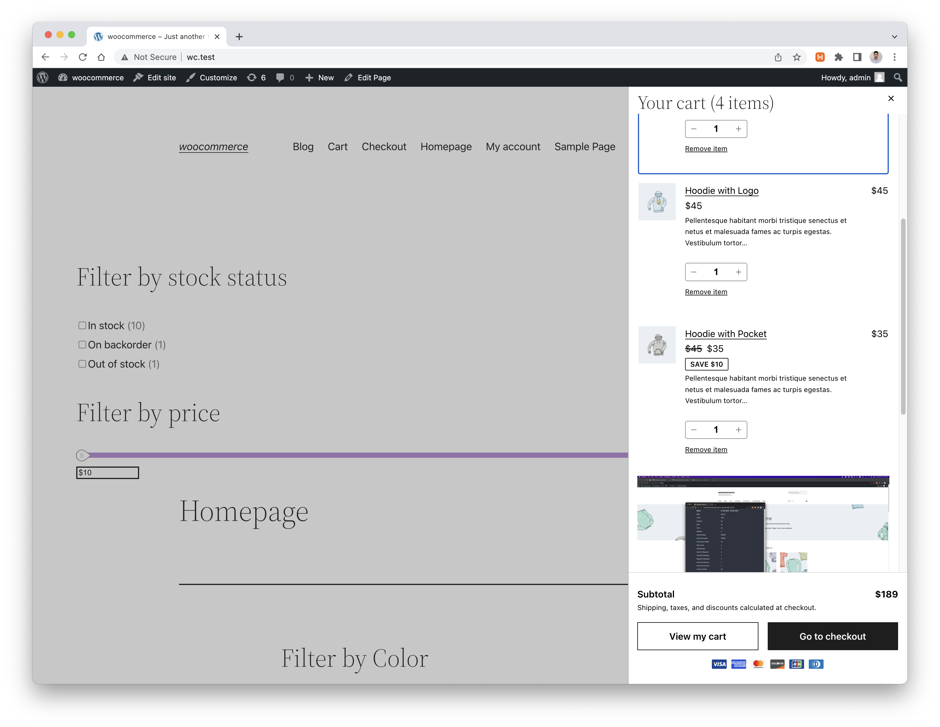This screenshot has width=940, height=727.
Task: Click the Hoodie with Logo thumbnail
Action: point(657,202)
